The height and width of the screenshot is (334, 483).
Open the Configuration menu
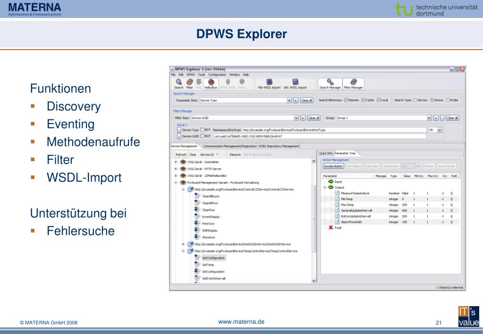[x=217, y=75]
